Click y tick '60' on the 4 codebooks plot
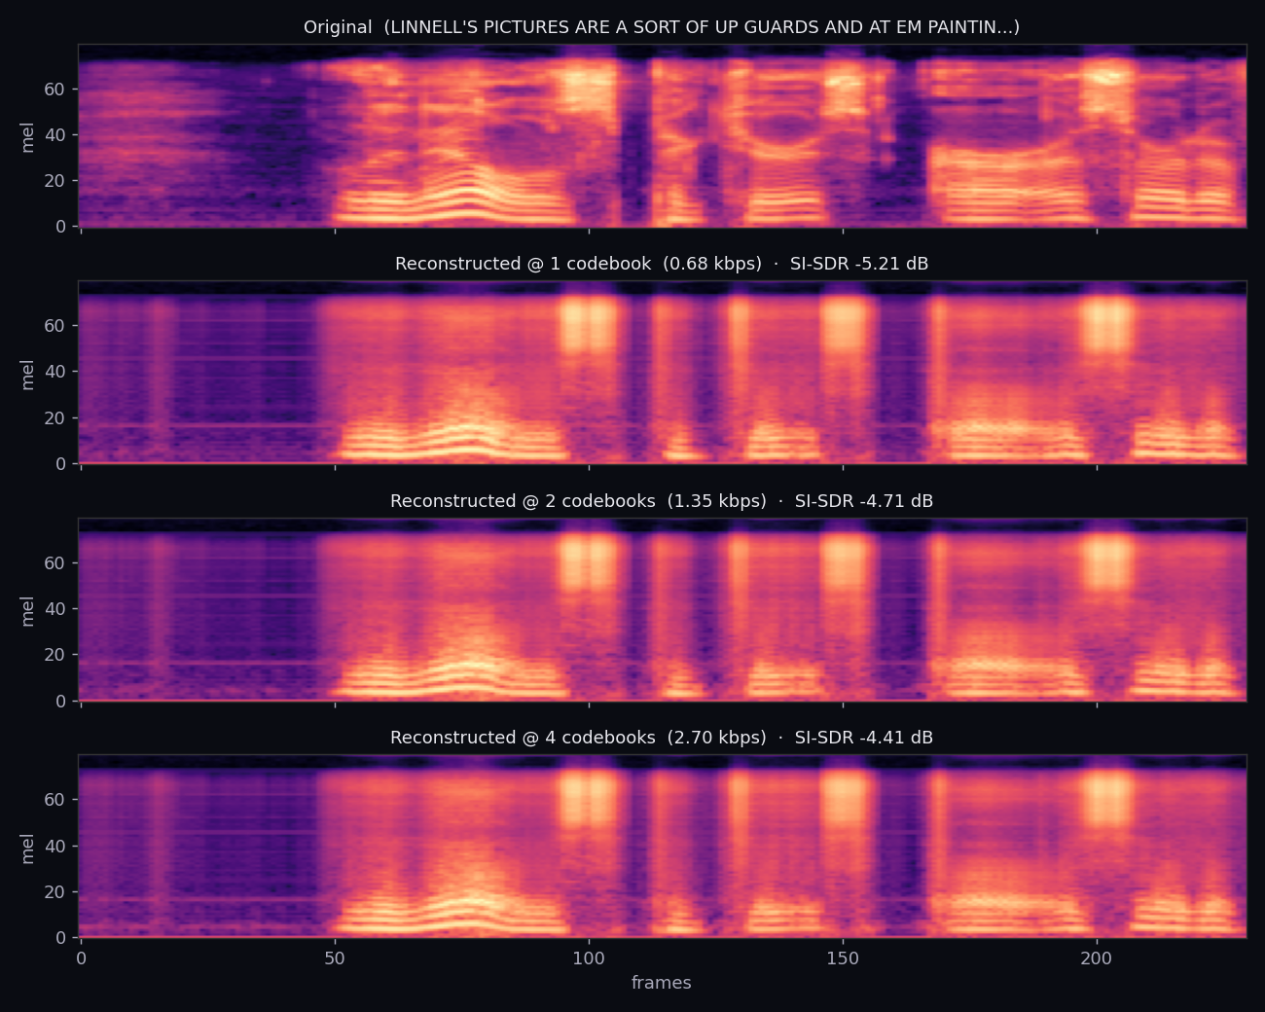 coord(55,800)
